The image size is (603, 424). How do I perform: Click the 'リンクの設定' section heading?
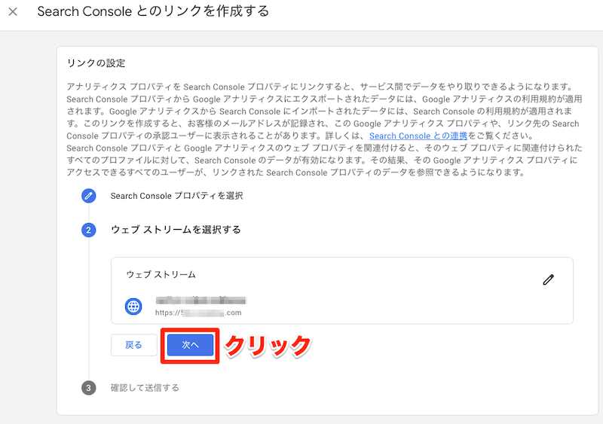pos(96,63)
